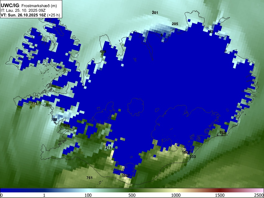Click the colorbar tick label 500
This screenshot has height=198, width=264.
pyautogui.click(x=132, y=195)
